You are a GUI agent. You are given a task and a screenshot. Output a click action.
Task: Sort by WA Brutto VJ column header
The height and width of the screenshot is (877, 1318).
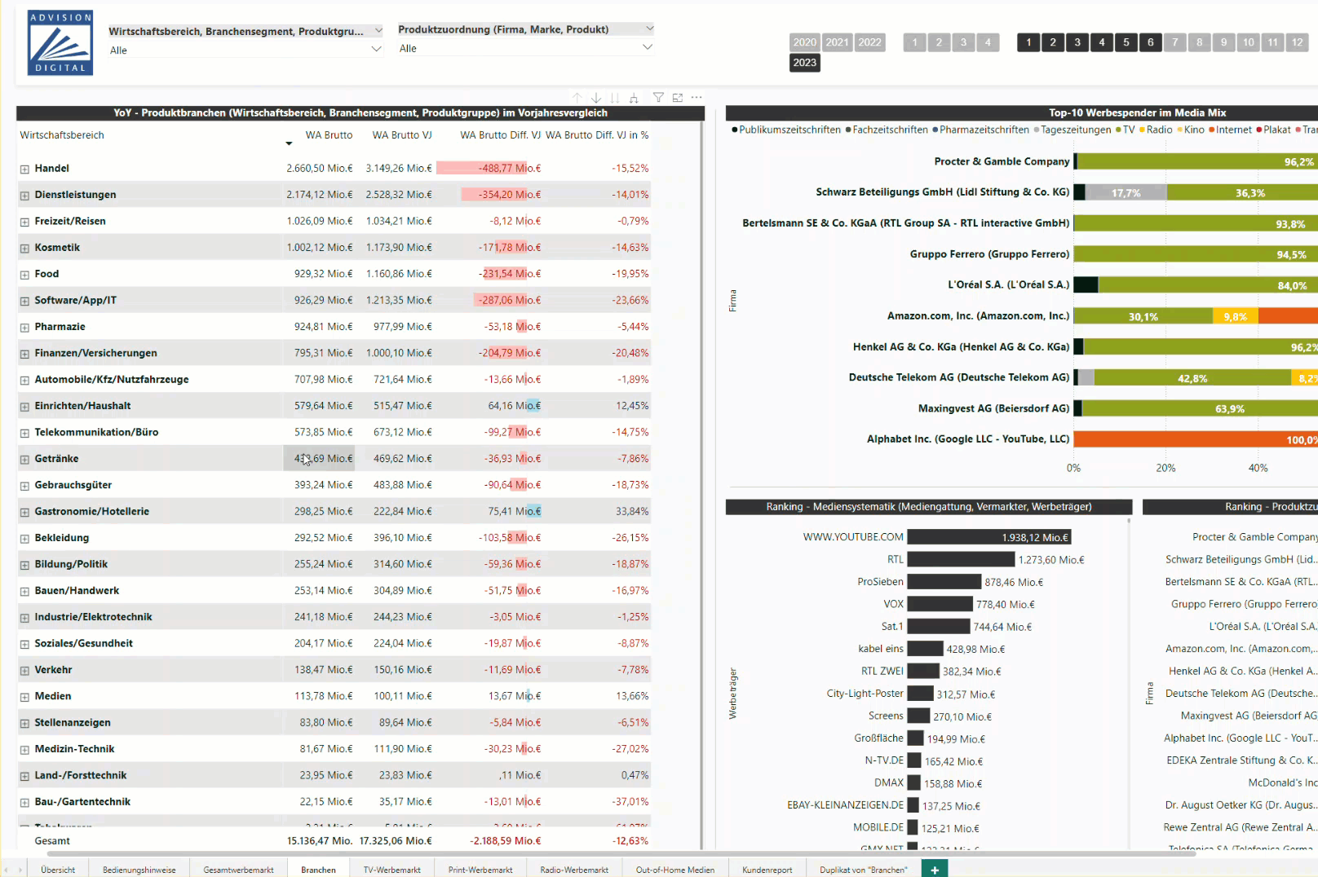402,135
